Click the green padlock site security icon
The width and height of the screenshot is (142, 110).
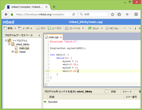[12, 14]
